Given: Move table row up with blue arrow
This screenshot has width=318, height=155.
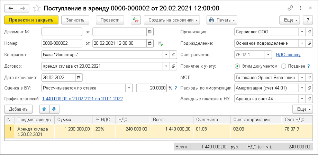Looking at the screenshot, I should [44, 109].
